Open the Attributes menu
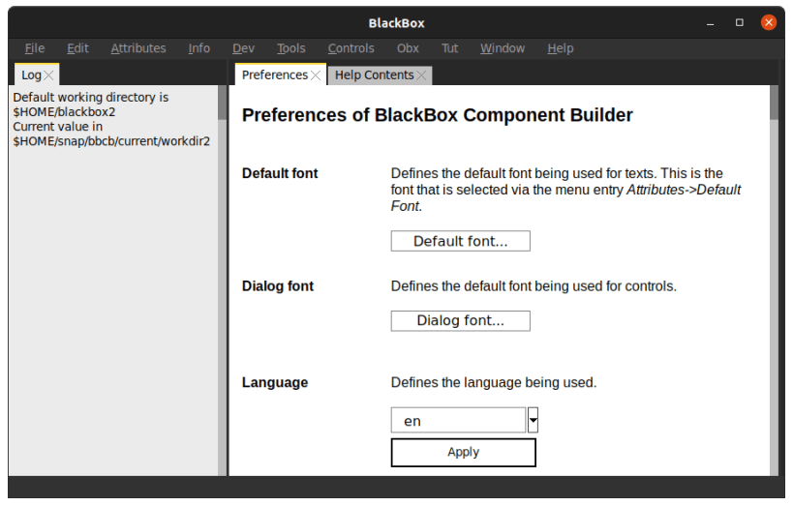 click(x=138, y=48)
